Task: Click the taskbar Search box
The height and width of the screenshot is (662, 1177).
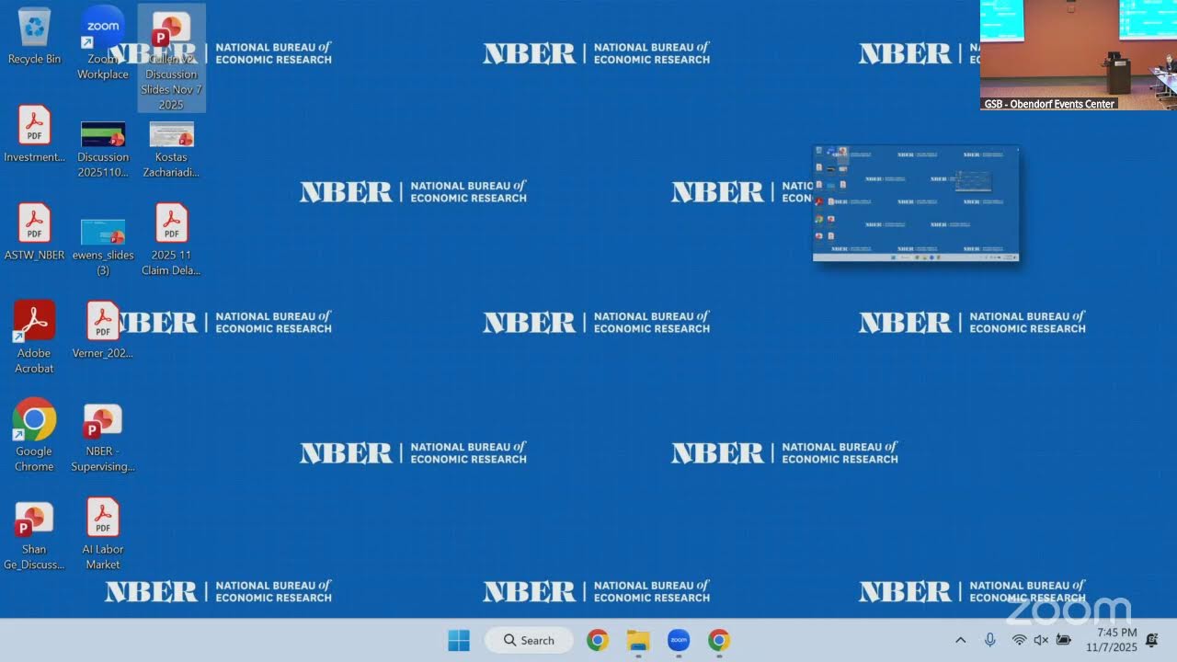Action: tap(529, 640)
